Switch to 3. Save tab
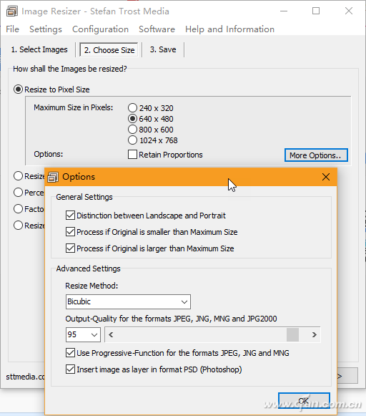Screen dimensions: 366x416 (163, 49)
